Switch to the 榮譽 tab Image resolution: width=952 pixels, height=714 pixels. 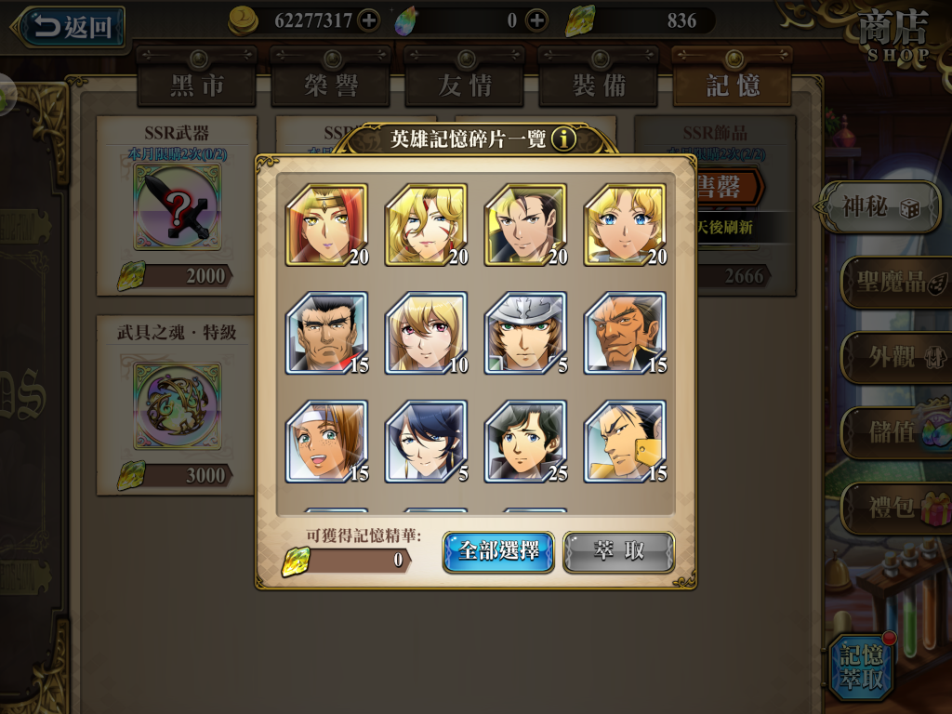(331, 85)
